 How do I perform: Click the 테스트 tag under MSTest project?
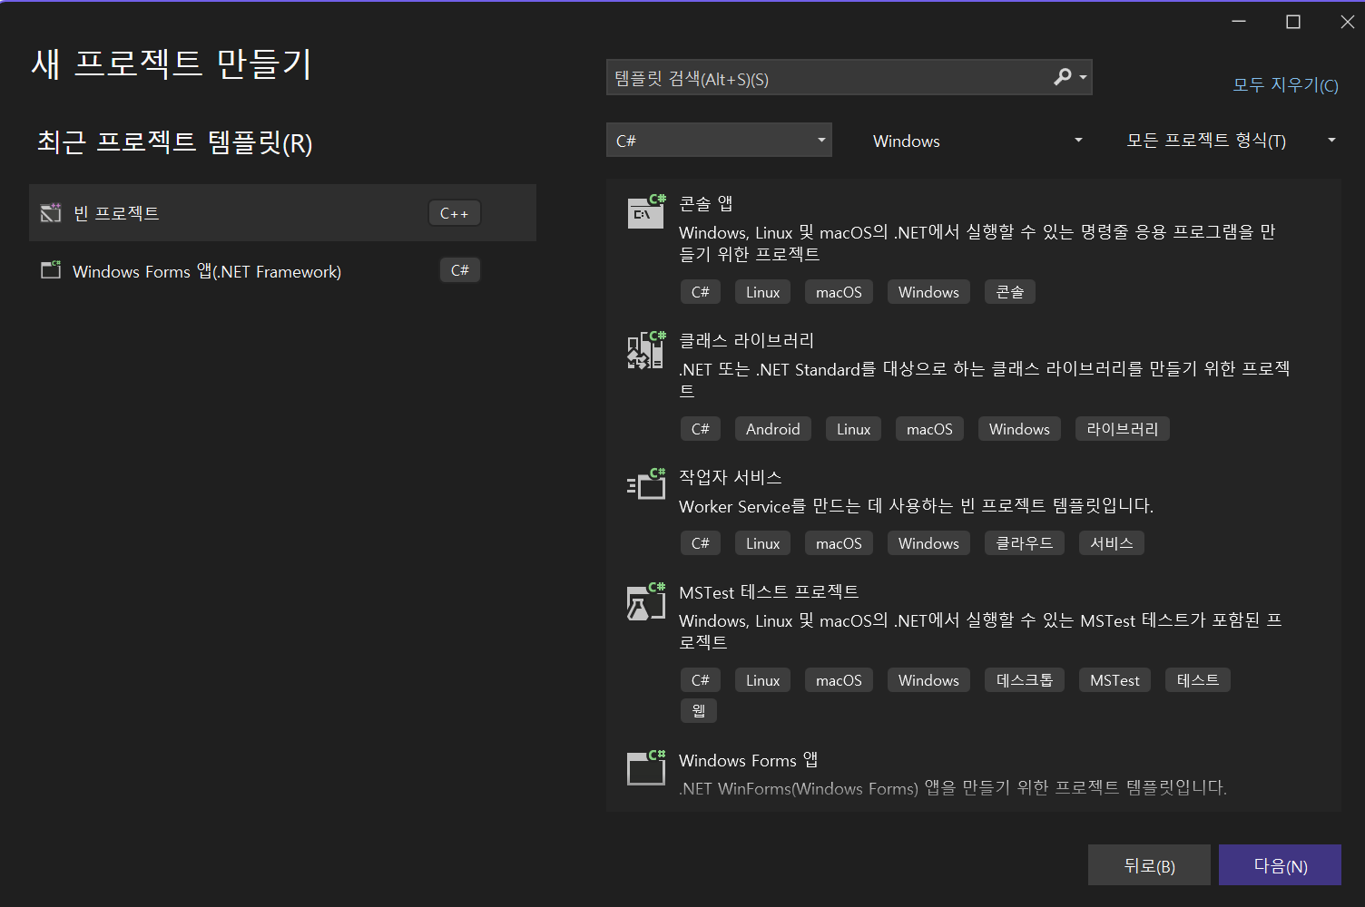point(1198,680)
